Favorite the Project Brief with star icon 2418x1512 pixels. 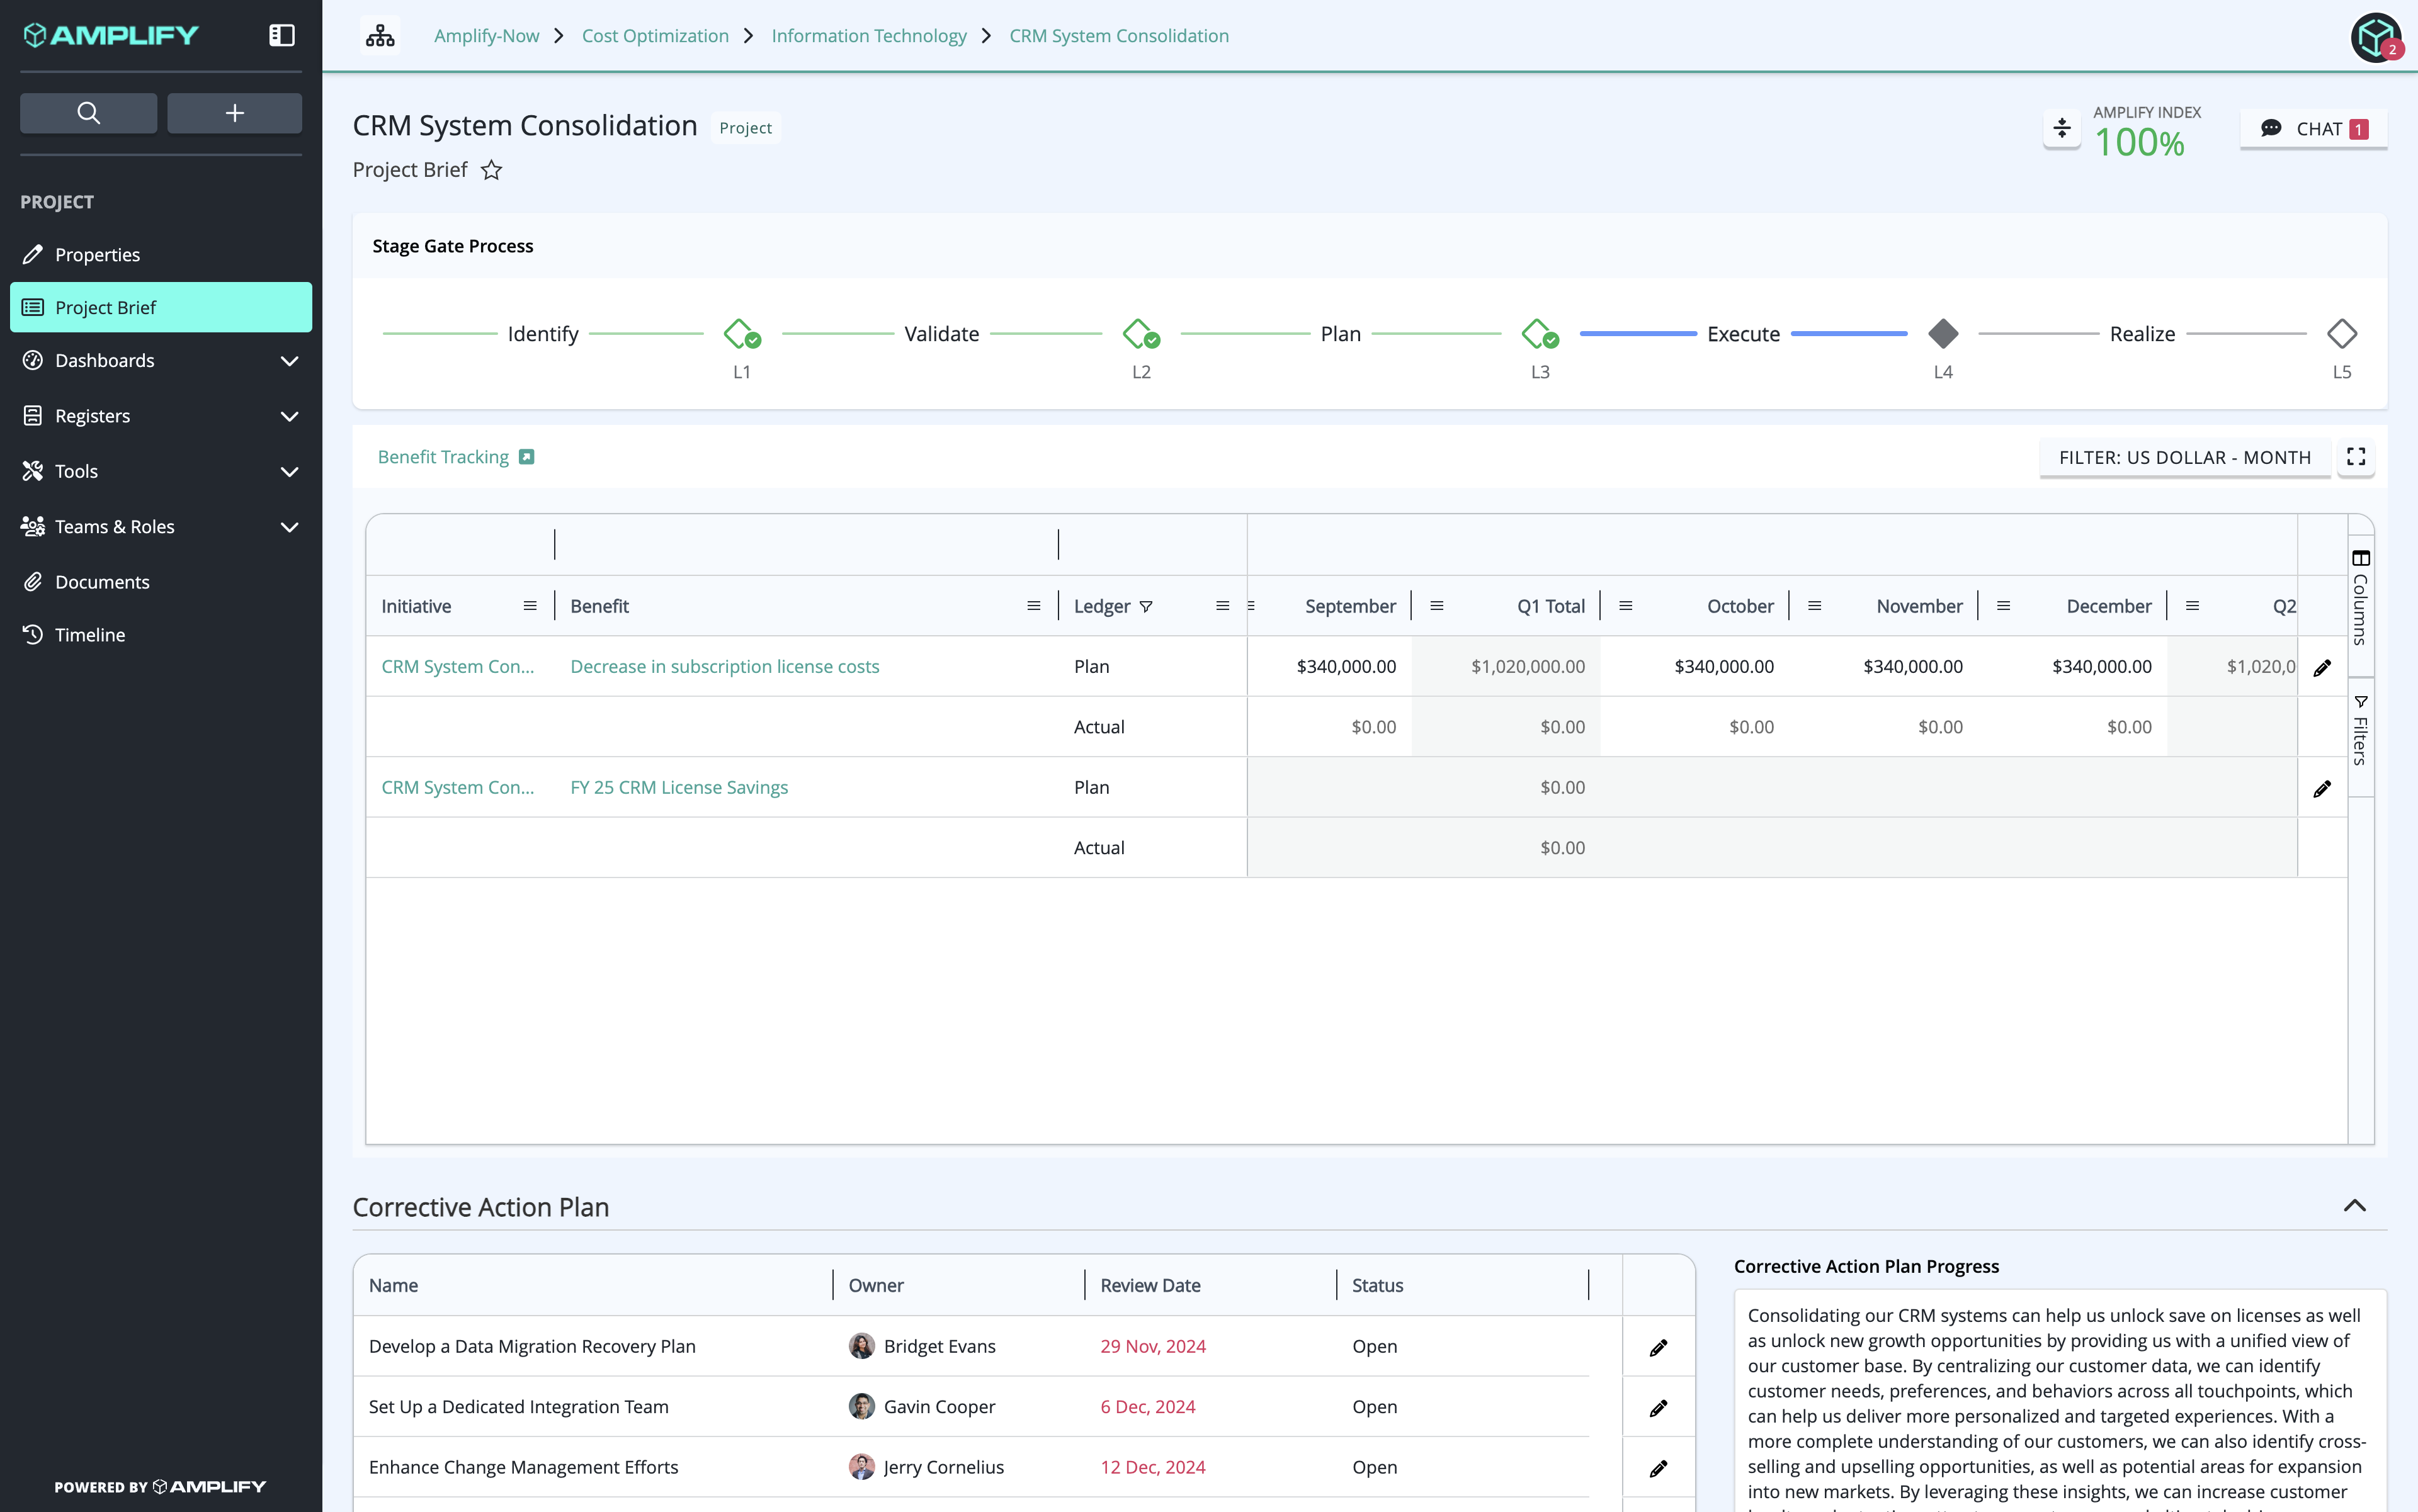point(491,170)
